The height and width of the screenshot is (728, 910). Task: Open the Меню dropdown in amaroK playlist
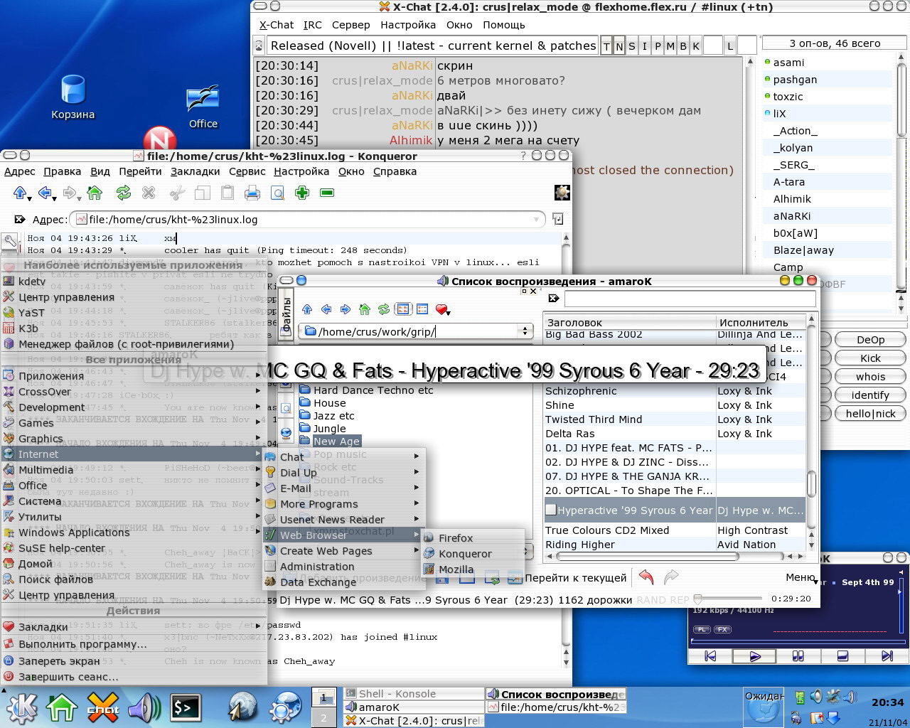(801, 577)
